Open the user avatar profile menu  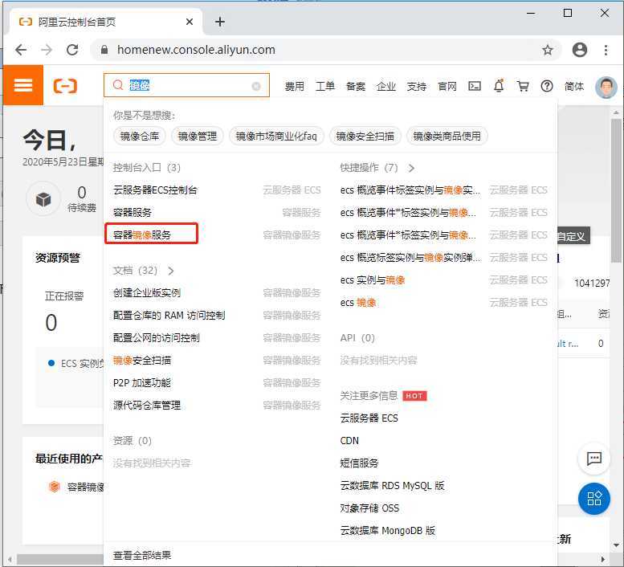click(x=606, y=86)
